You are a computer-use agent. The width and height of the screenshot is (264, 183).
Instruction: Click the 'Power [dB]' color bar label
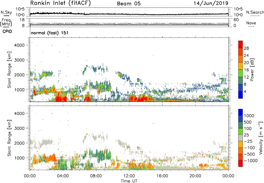coord(252,70)
